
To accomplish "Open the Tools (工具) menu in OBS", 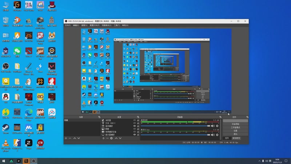I will pyautogui.click(x=116, y=25).
